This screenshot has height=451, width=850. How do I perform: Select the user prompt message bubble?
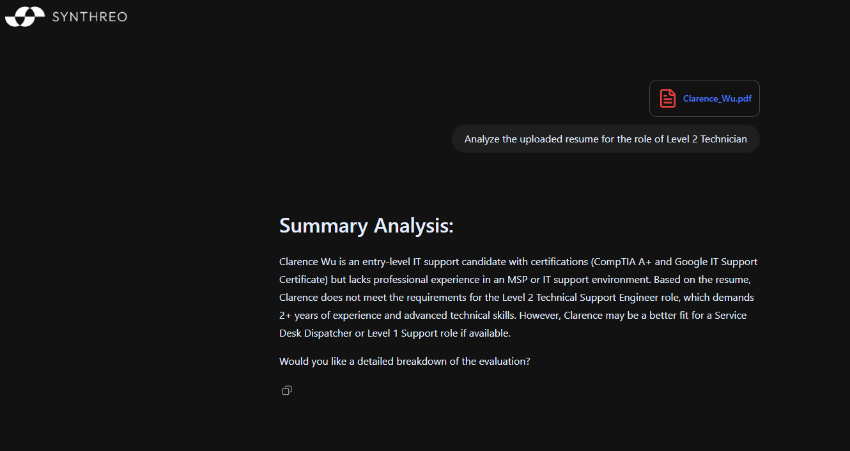[x=605, y=139]
